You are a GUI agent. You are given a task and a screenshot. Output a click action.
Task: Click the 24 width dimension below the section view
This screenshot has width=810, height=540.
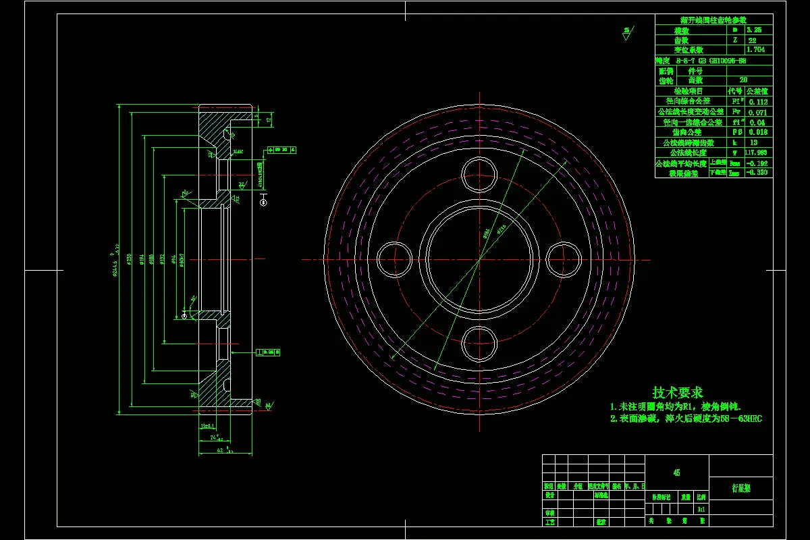click(x=215, y=438)
